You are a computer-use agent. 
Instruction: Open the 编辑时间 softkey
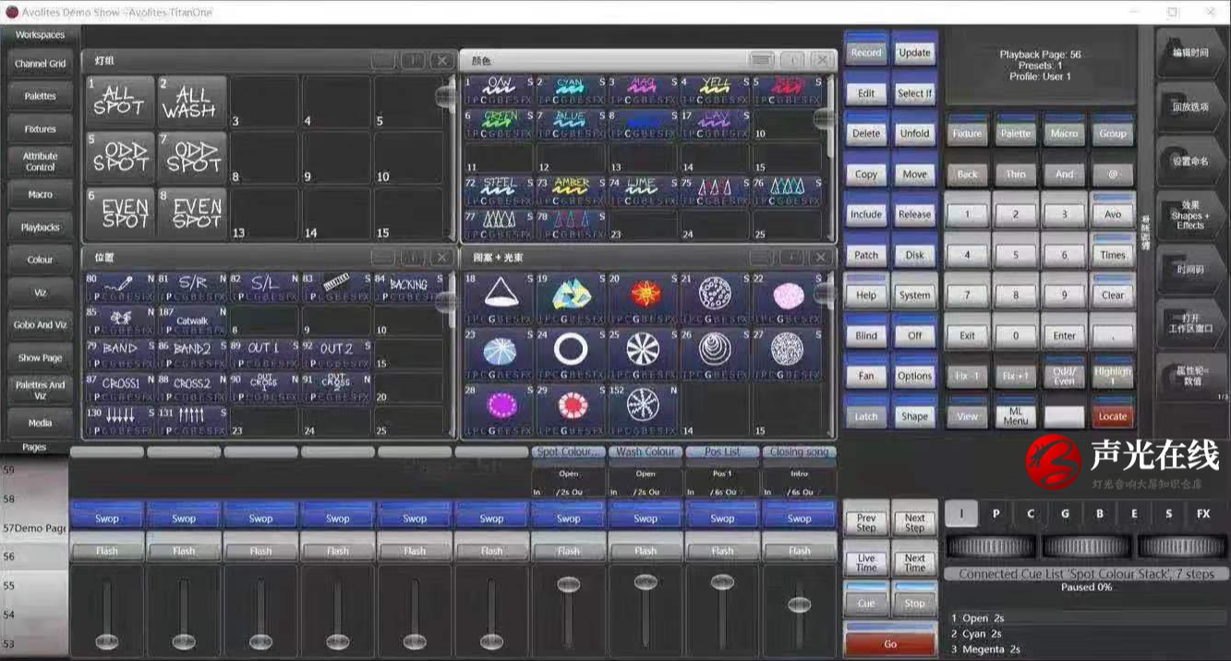1189,53
